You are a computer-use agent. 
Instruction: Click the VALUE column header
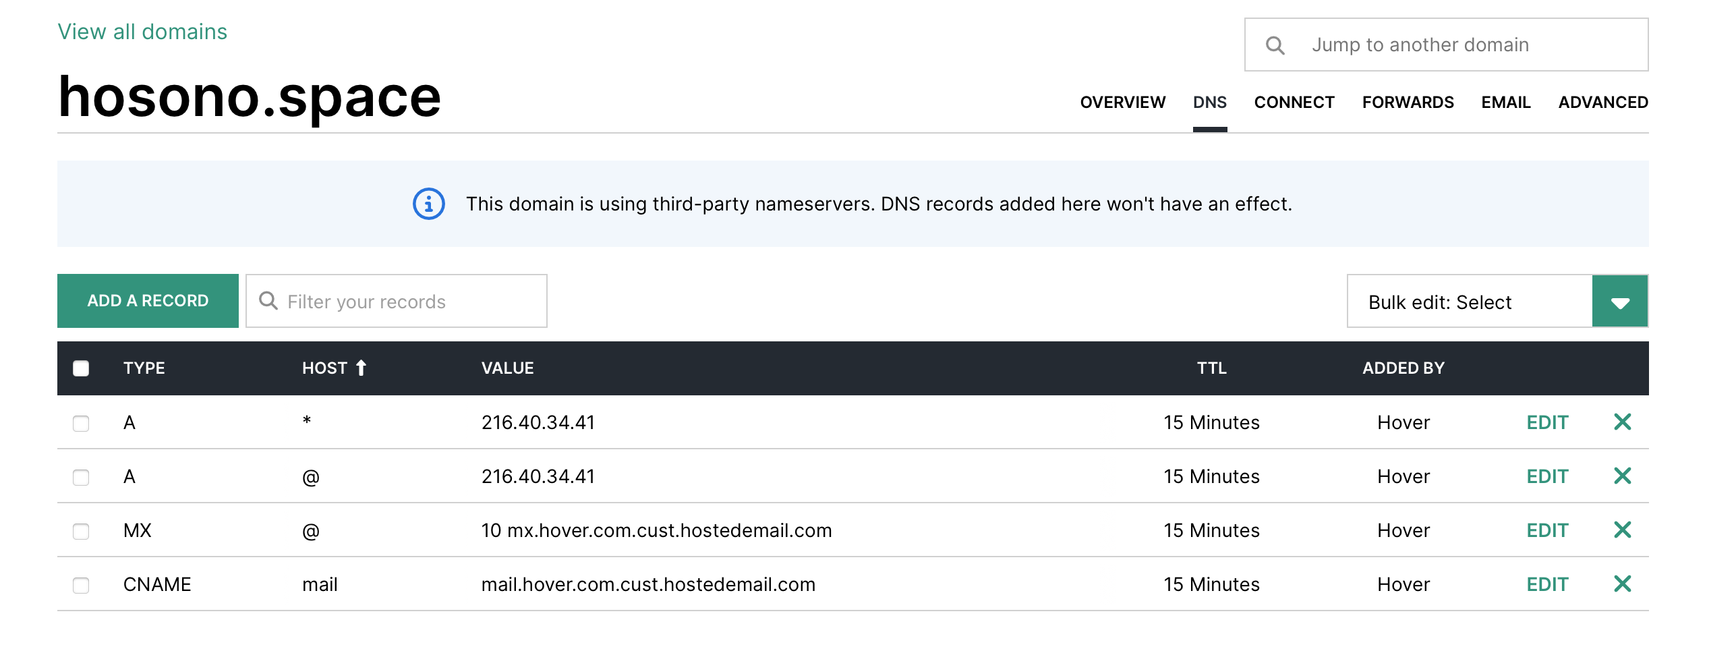tap(507, 368)
